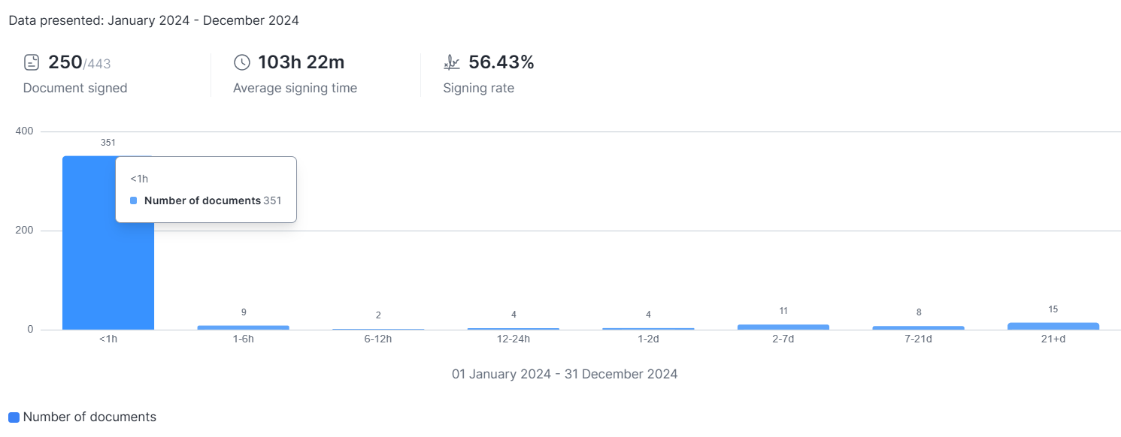Select the 21+d bar

[1053, 326]
